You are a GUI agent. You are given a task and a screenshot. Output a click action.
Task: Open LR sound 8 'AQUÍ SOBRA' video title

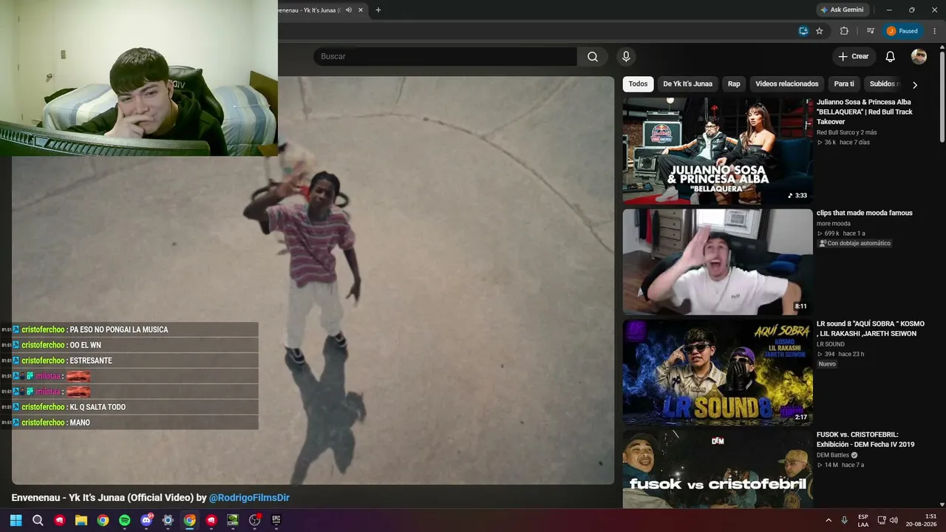pyautogui.click(x=871, y=329)
